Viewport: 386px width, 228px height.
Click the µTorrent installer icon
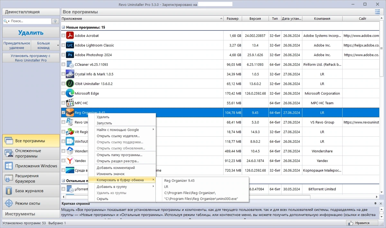(70, 189)
